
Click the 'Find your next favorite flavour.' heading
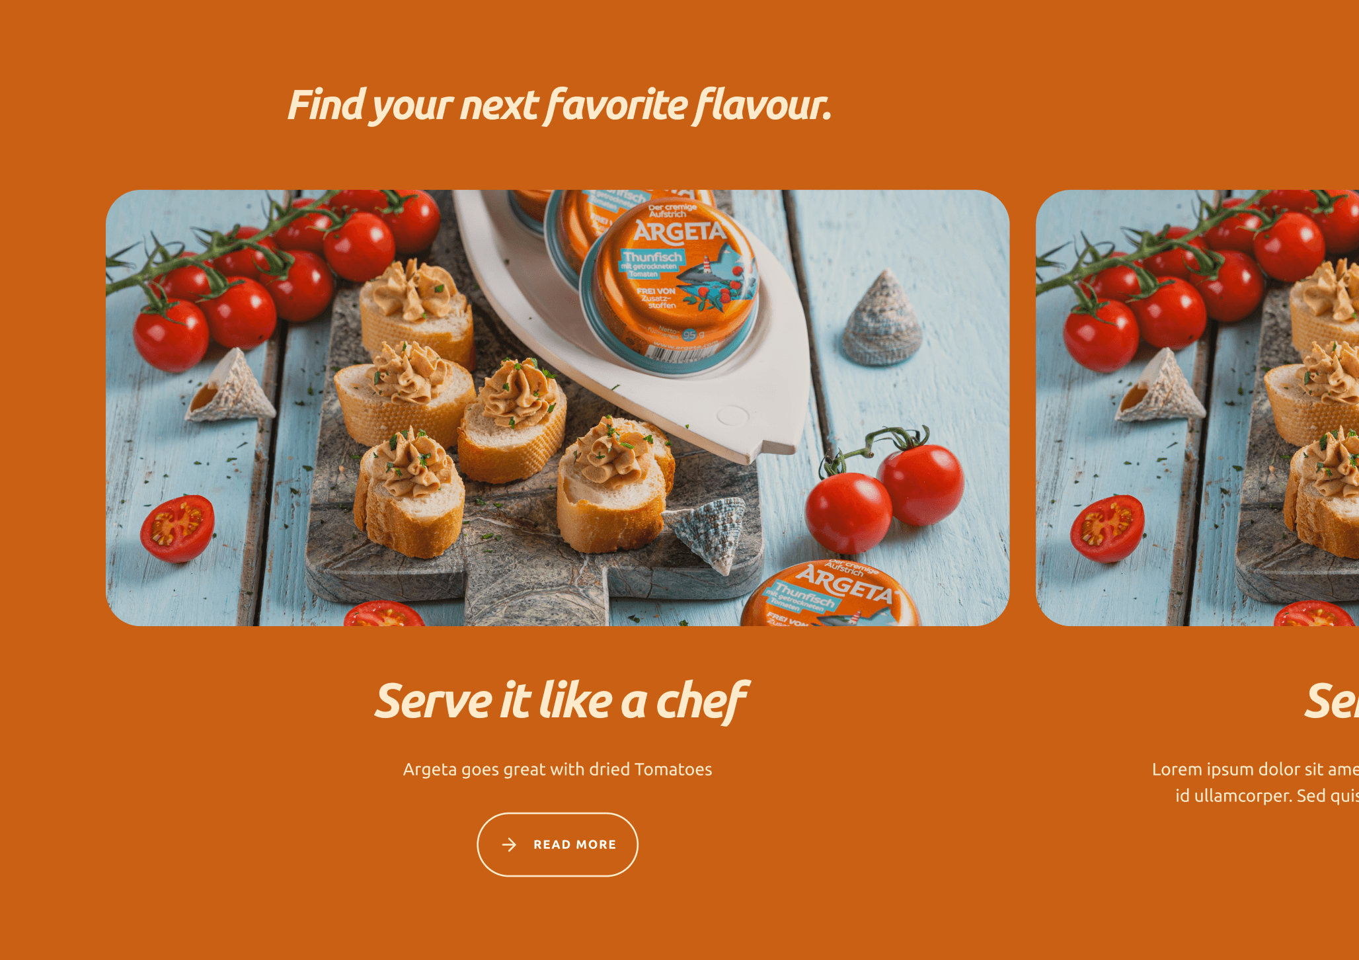559,105
